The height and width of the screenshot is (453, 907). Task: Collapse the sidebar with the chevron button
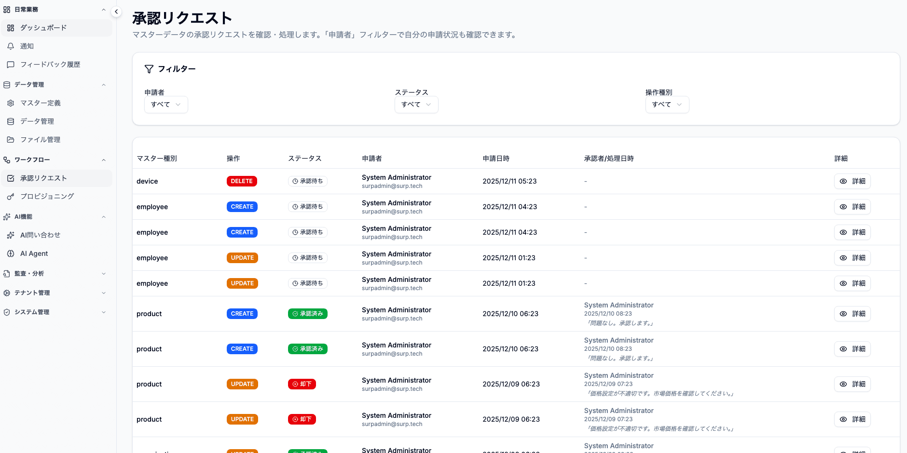tap(116, 12)
